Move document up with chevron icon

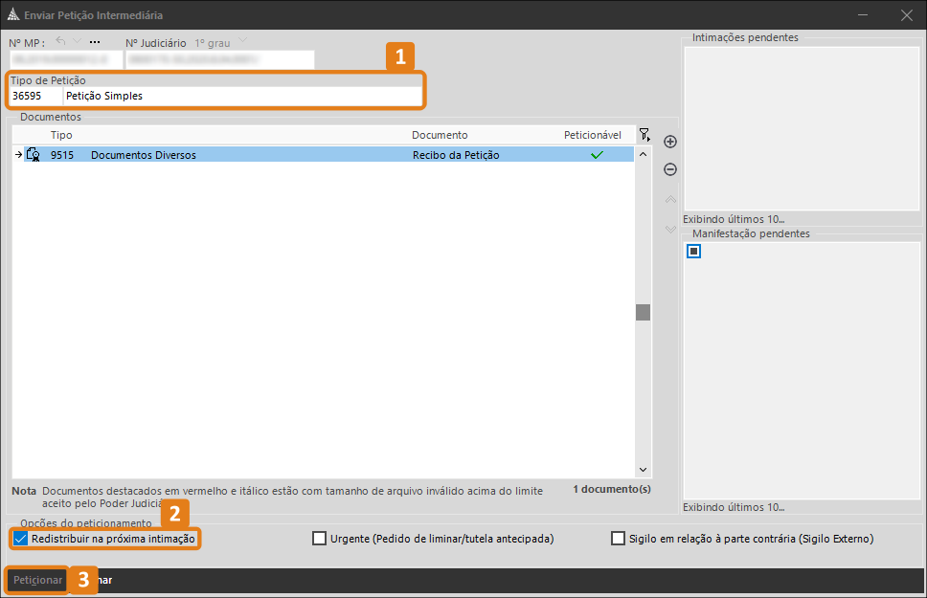pos(669,199)
